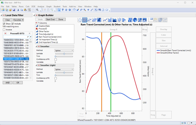This screenshot has height=125, width=196.
Task: Select the Pie chart element icon
Action: tap(135, 20)
